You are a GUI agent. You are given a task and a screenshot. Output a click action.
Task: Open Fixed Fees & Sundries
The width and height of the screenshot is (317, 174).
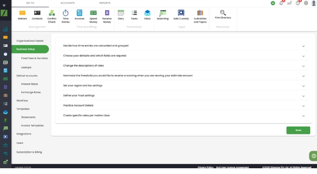click(x=35, y=58)
